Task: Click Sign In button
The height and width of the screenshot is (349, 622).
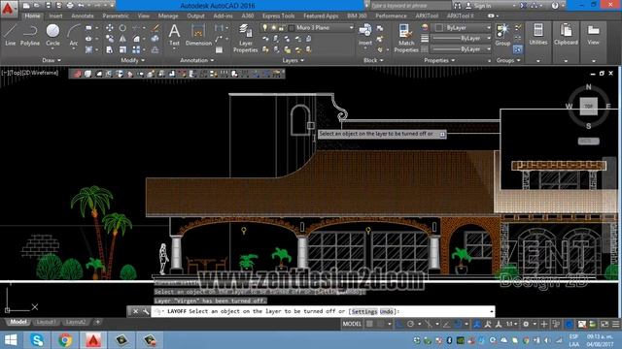Action: [478, 6]
